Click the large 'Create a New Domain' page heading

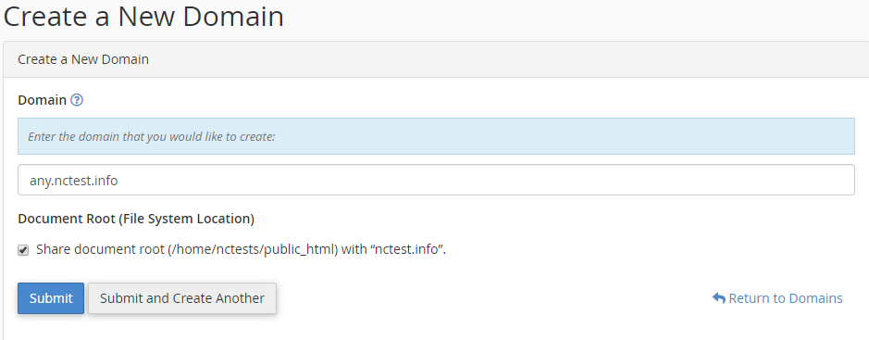(x=143, y=17)
